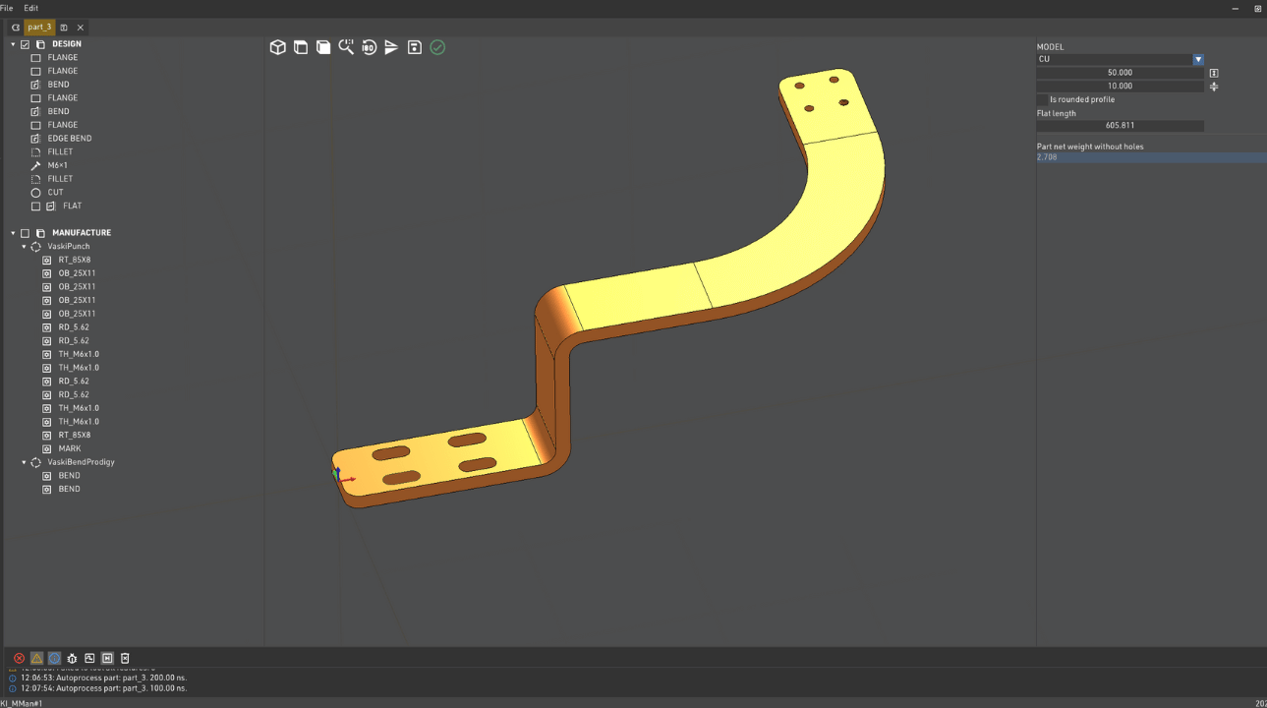Toggle log auto-scroll-to-end icon
1267x708 pixels.
(x=107, y=658)
